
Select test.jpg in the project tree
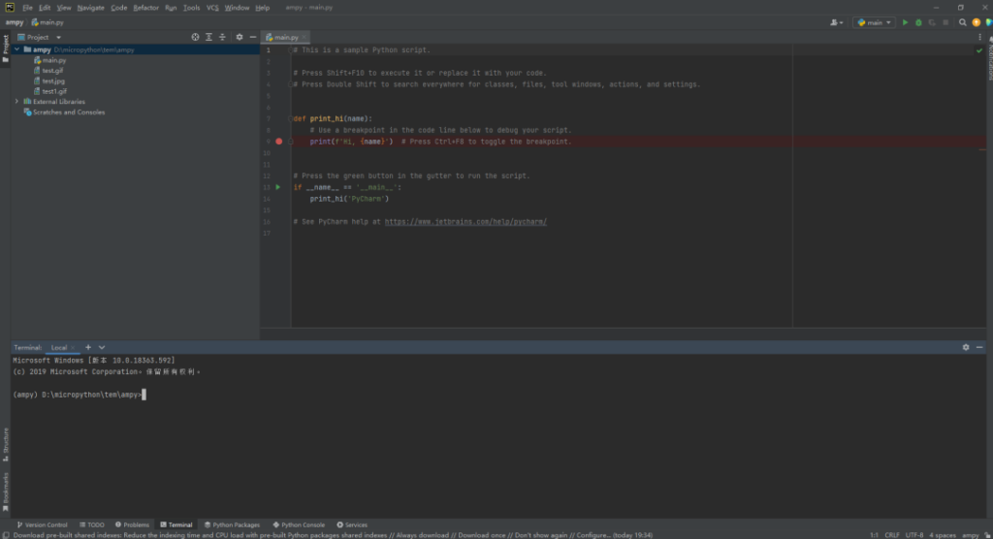point(53,80)
